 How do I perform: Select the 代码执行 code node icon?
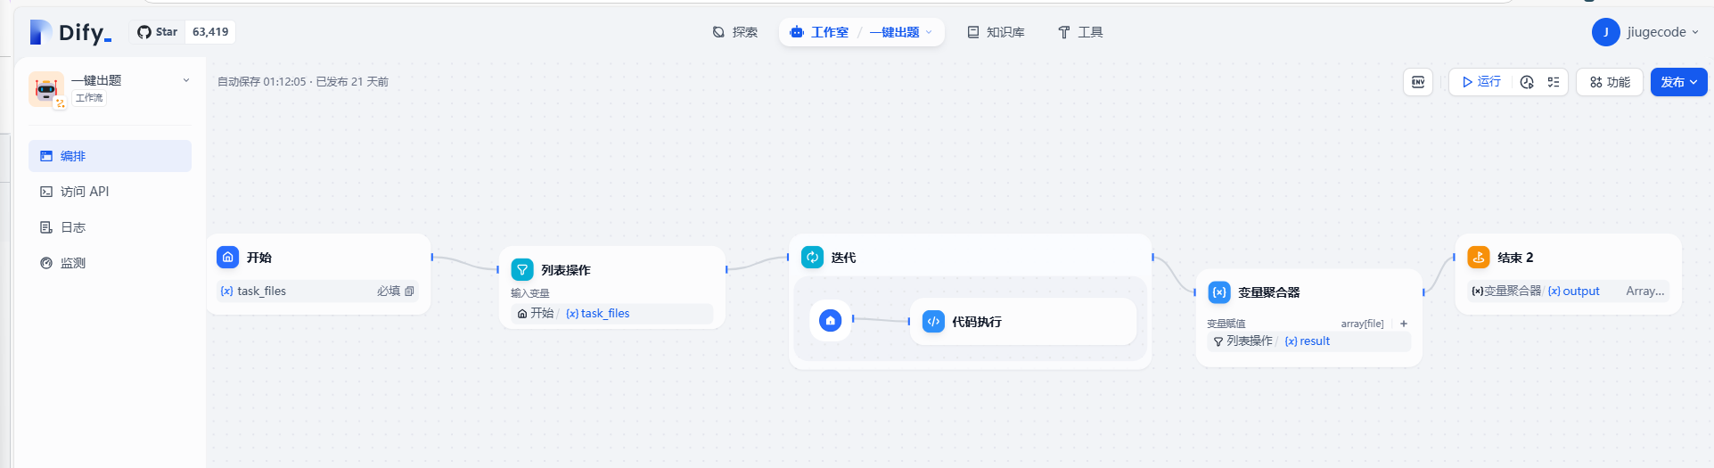click(933, 321)
